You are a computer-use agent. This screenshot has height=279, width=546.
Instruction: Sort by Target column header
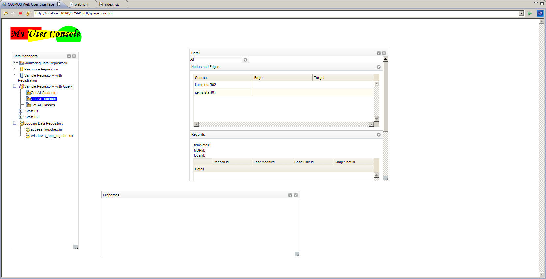(343, 78)
